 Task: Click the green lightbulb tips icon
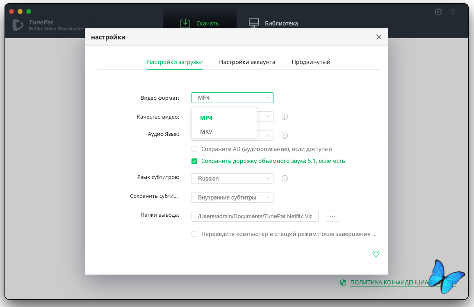[376, 254]
